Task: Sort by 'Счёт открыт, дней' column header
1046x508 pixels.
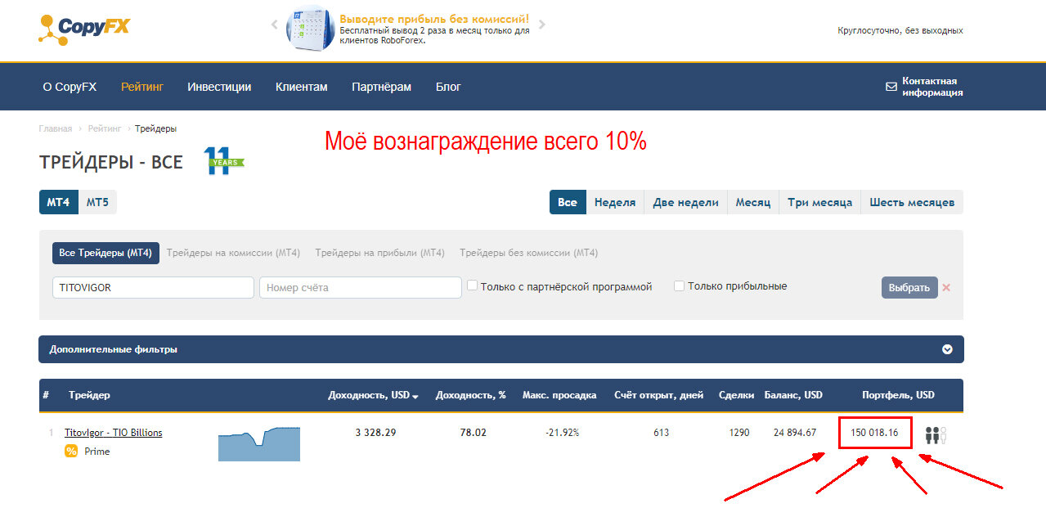Action: click(x=659, y=395)
